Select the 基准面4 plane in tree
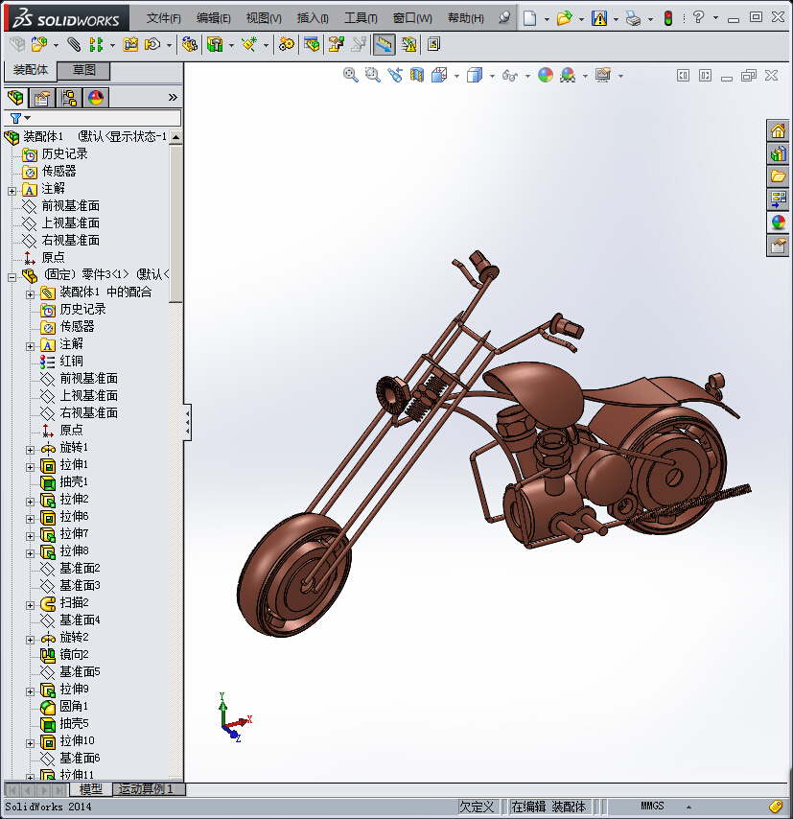 click(x=70, y=620)
